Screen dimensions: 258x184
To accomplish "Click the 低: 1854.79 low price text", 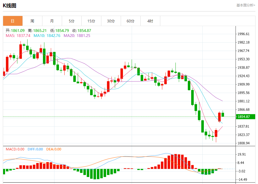I will (x=60, y=31).
